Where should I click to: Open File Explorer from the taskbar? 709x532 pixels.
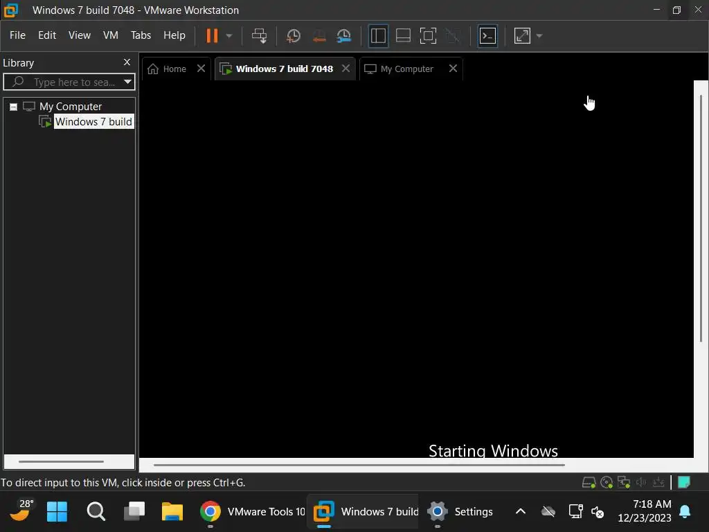coord(172,512)
